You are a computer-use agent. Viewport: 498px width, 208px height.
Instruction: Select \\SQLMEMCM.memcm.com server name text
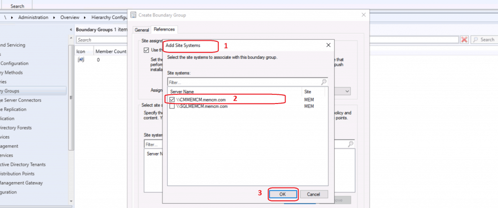(x=202, y=107)
